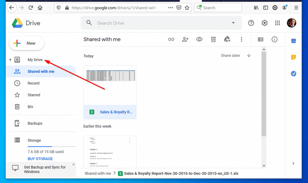Click scroll up arrow of file list
This screenshot has height=183, width=308.
click(x=264, y=49)
